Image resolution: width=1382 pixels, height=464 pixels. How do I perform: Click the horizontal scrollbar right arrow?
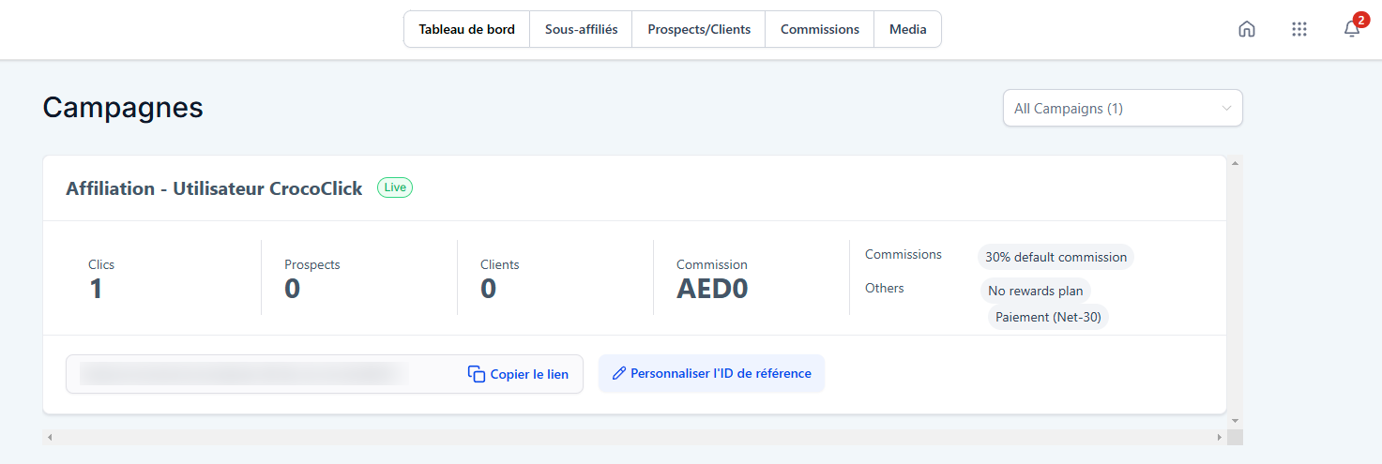[1219, 438]
